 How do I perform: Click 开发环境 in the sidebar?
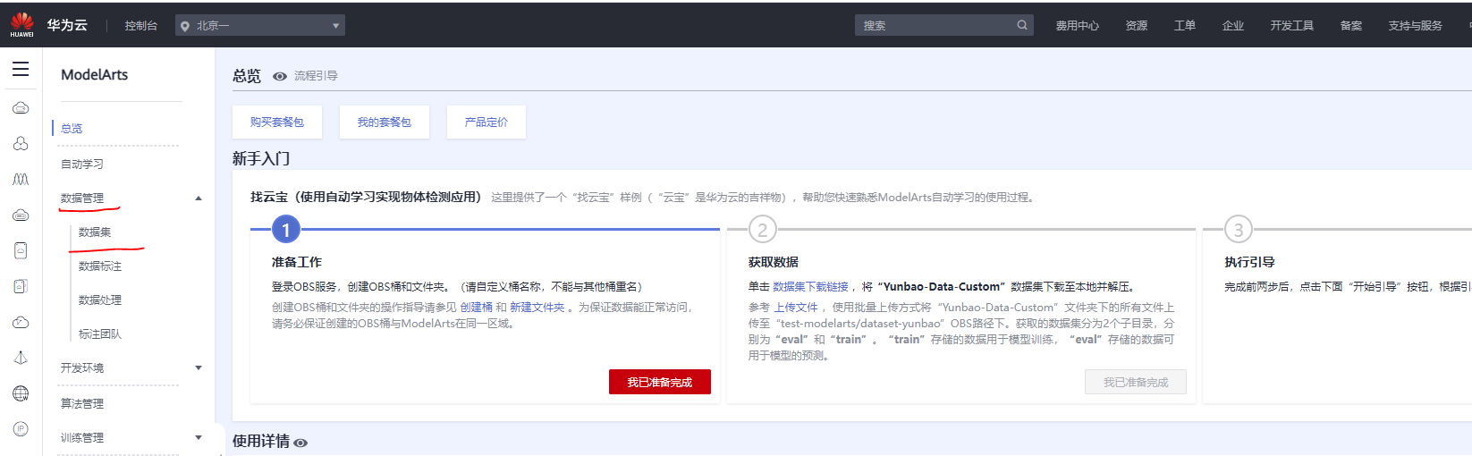pos(82,368)
